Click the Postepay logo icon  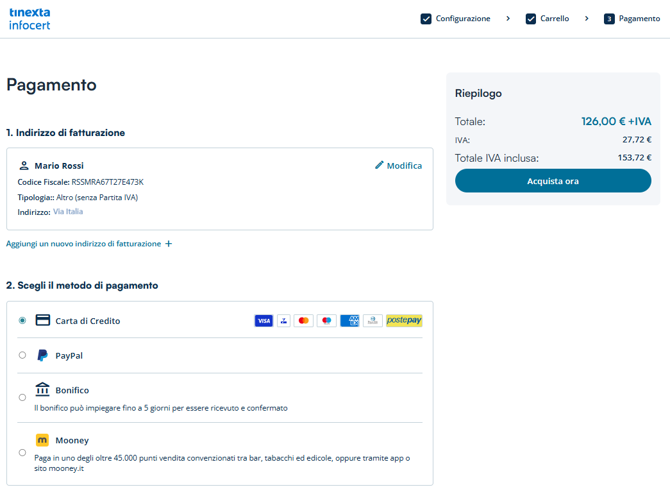(x=404, y=321)
